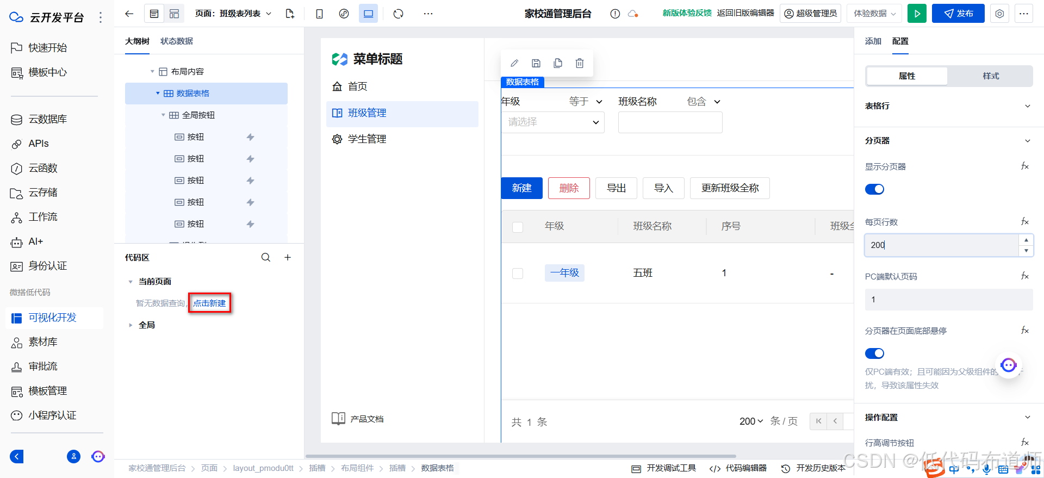Click the info icon next to app title
Image resolution: width=1044 pixels, height=478 pixels.
[615, 14]
